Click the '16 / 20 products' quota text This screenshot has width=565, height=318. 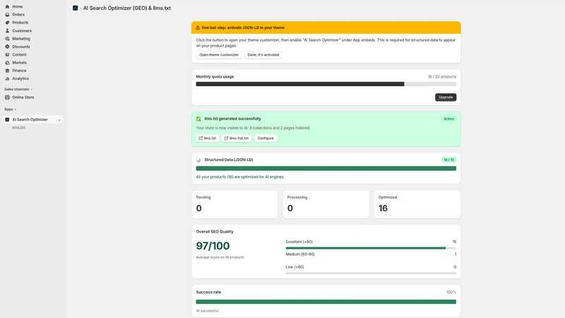click(x=442, y=77)
